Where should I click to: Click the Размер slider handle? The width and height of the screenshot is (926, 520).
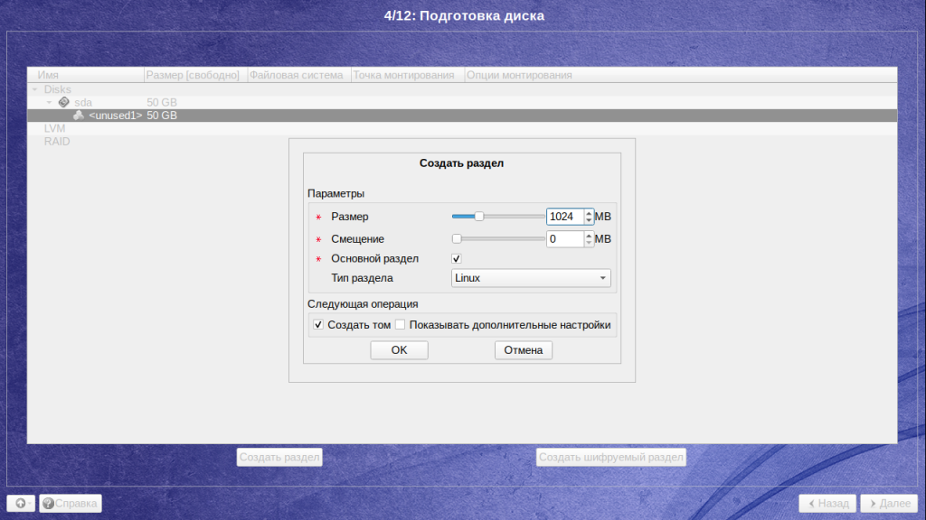477,216
